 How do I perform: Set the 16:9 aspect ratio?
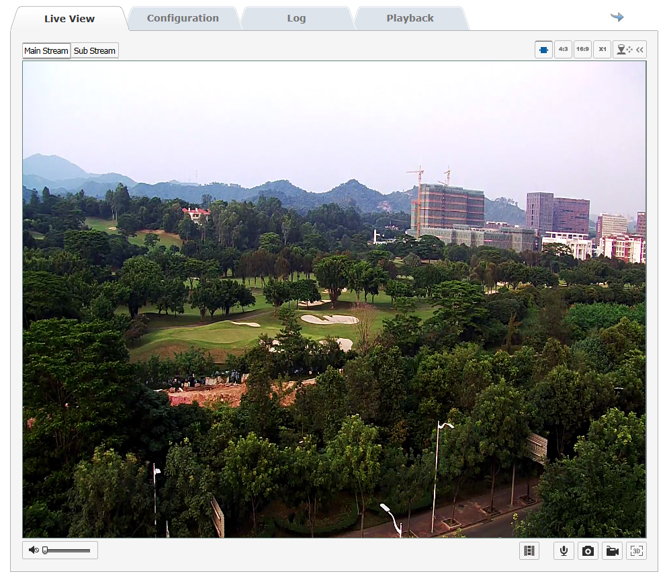pyautogui.click(x=582, y=49)
